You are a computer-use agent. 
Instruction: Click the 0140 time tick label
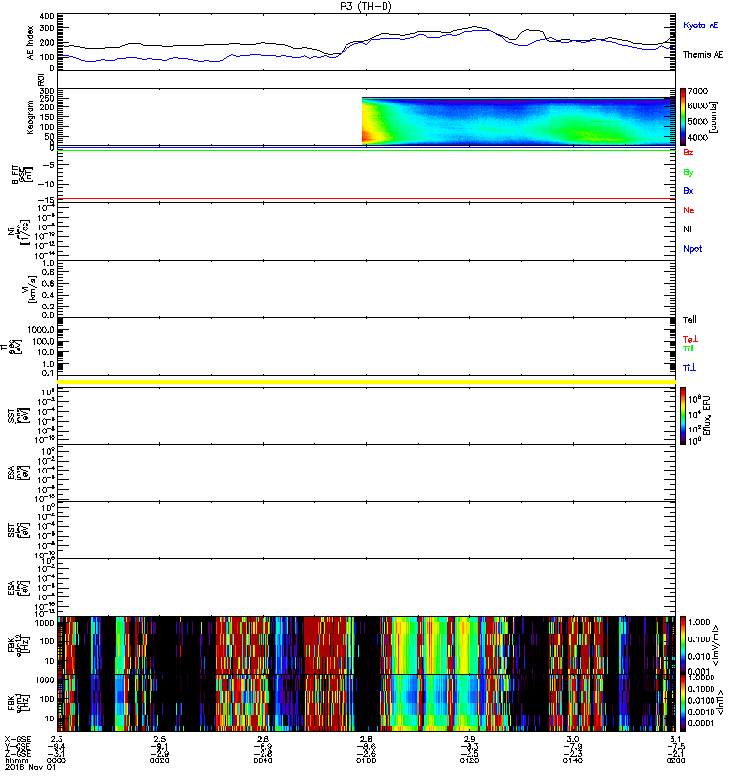tap(573, 760)
